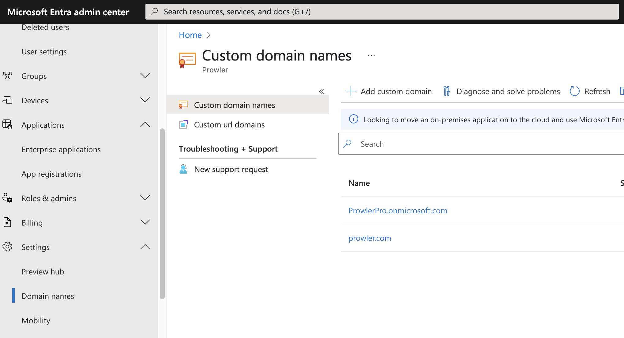
Task: Open the prowler.com domain
Action: 370,238
